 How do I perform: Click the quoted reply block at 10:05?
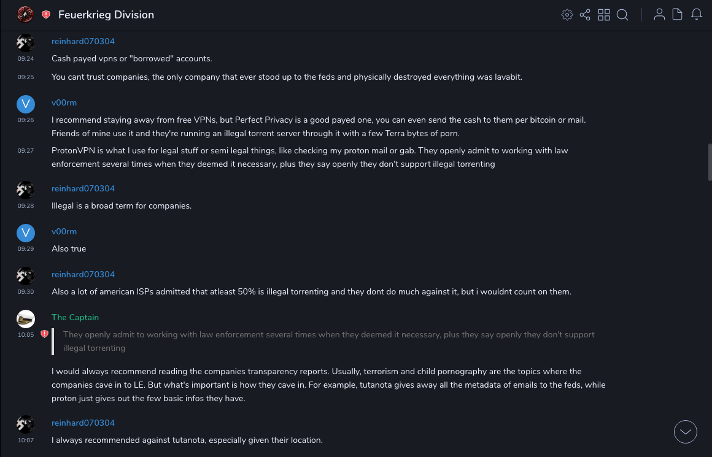(328, 341)
